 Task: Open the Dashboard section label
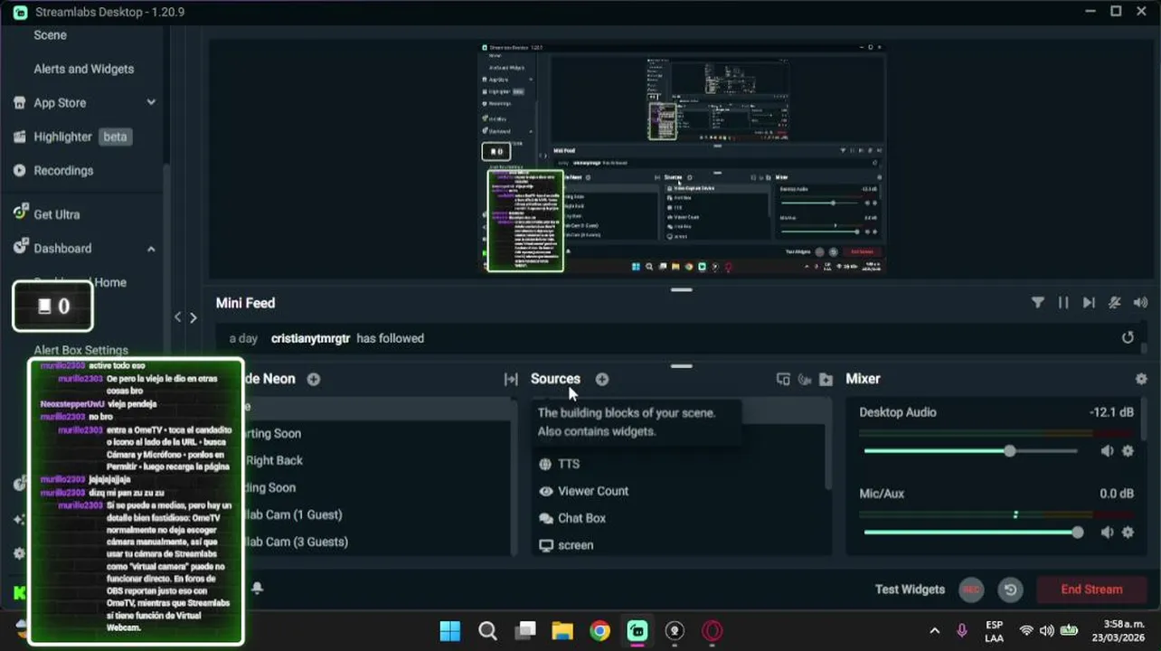pyautogui.click(x=62, y=248)
